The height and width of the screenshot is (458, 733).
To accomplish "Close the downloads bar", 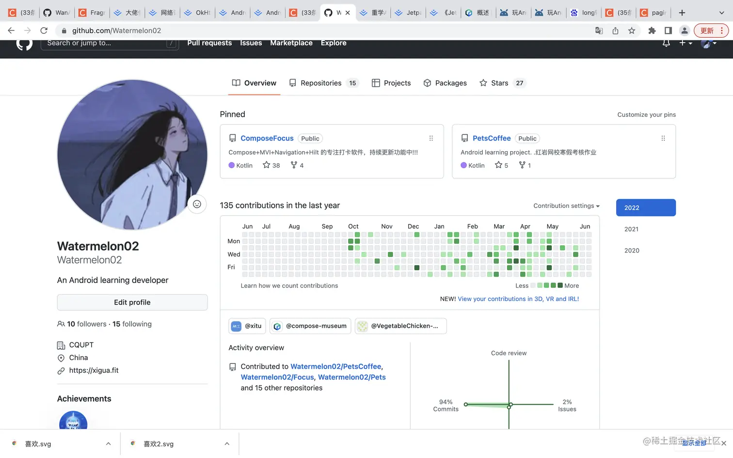I will 724,443.
